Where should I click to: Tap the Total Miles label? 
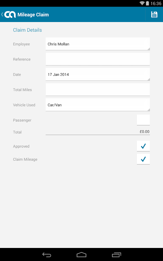22,90
